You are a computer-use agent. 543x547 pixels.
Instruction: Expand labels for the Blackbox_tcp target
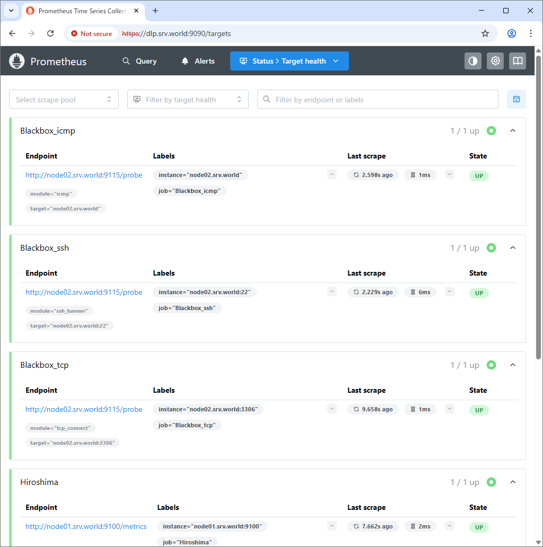coord(332,409)
